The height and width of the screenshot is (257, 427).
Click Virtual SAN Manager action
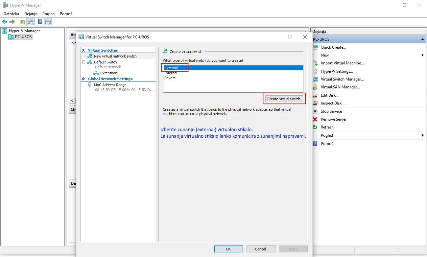click(x=340, y=87)
